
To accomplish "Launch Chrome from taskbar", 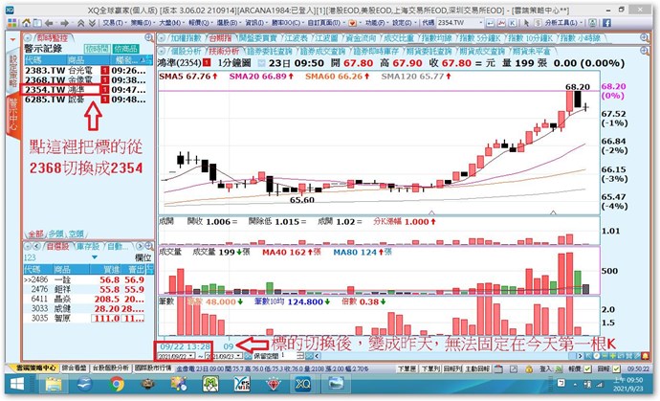I will pyautogui.click(x=117, y=384).
